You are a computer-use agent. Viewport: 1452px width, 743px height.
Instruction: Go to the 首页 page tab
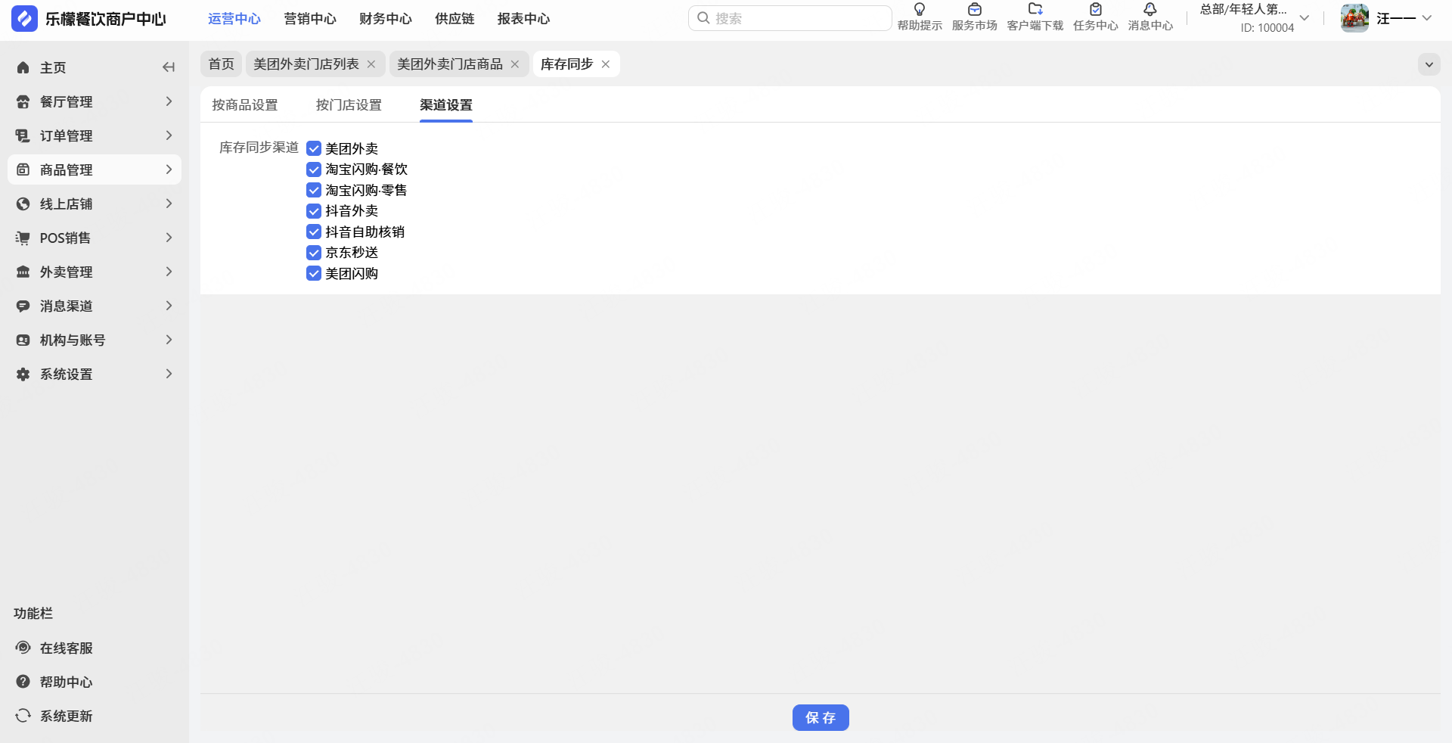click(222, 64)
